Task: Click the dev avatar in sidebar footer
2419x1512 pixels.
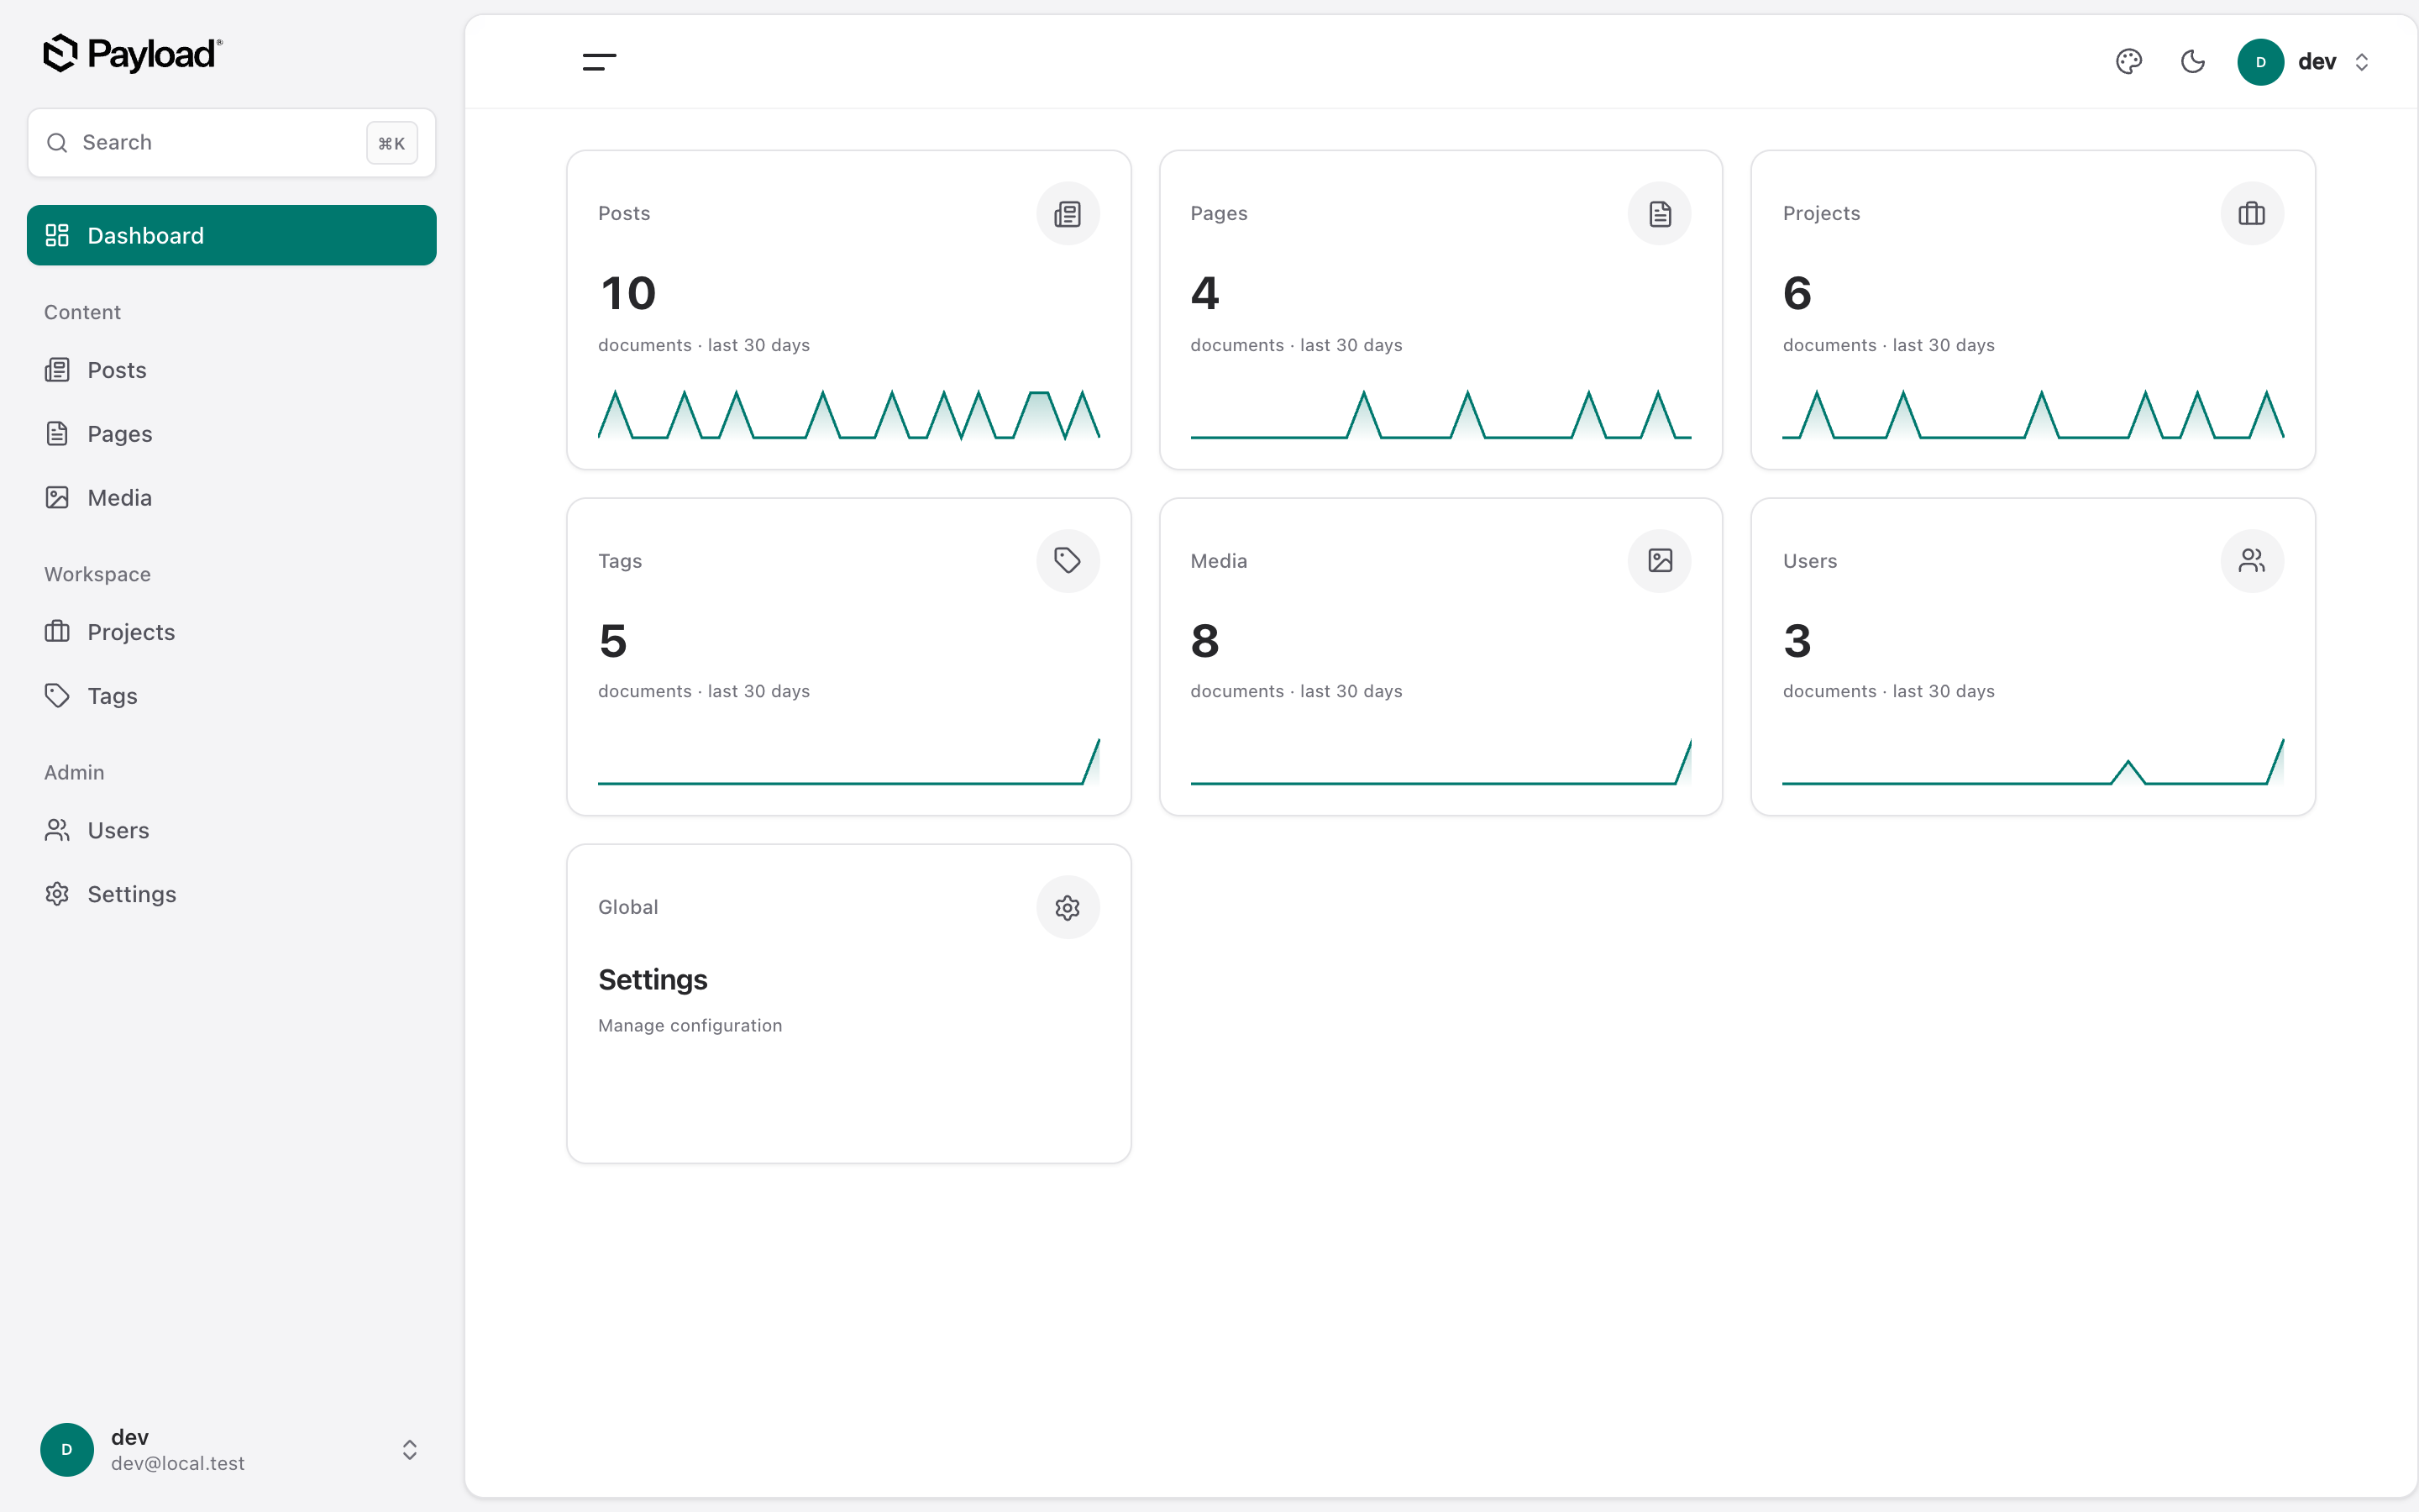Action: pyautogui.click(x=67, y=1449)
